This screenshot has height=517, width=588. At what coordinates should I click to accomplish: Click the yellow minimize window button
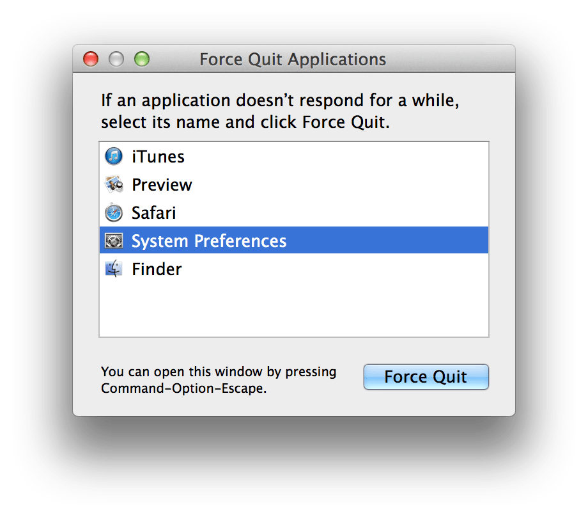click(116, 60)
